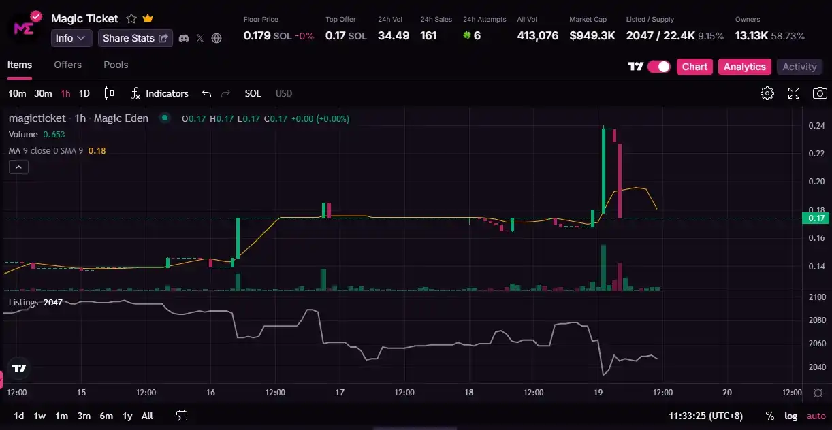Open the X (Twitter) link icon
The width and height of the screenshot is (832, 430).
(200, 38)
